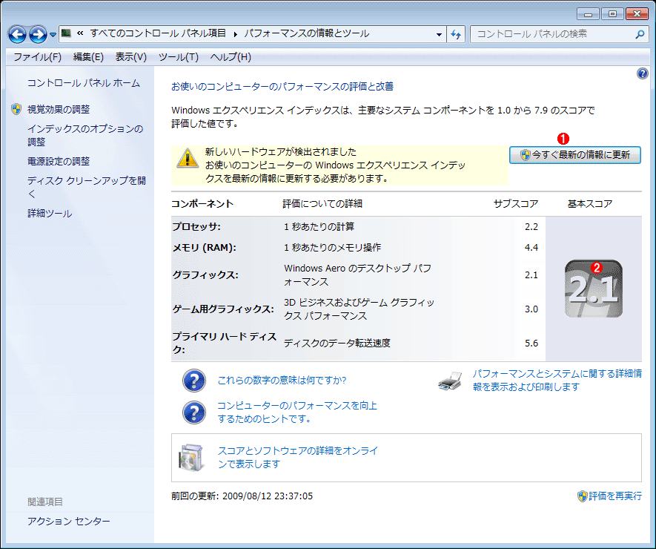Screen dimensions: 656x549
Task: Click プライマリ ハード ディスク: row label
Action: tap(225, 343)
